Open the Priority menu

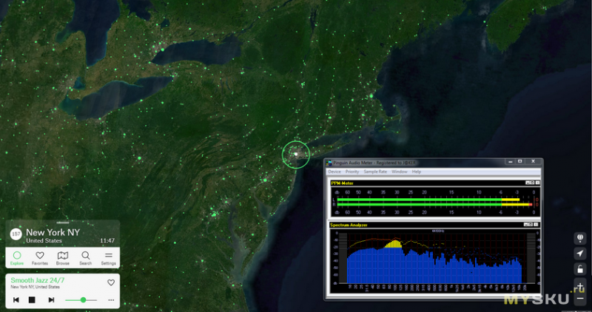352,172
